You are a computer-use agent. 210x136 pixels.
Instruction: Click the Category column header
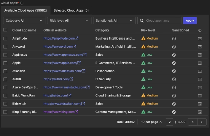coord(102,30)
